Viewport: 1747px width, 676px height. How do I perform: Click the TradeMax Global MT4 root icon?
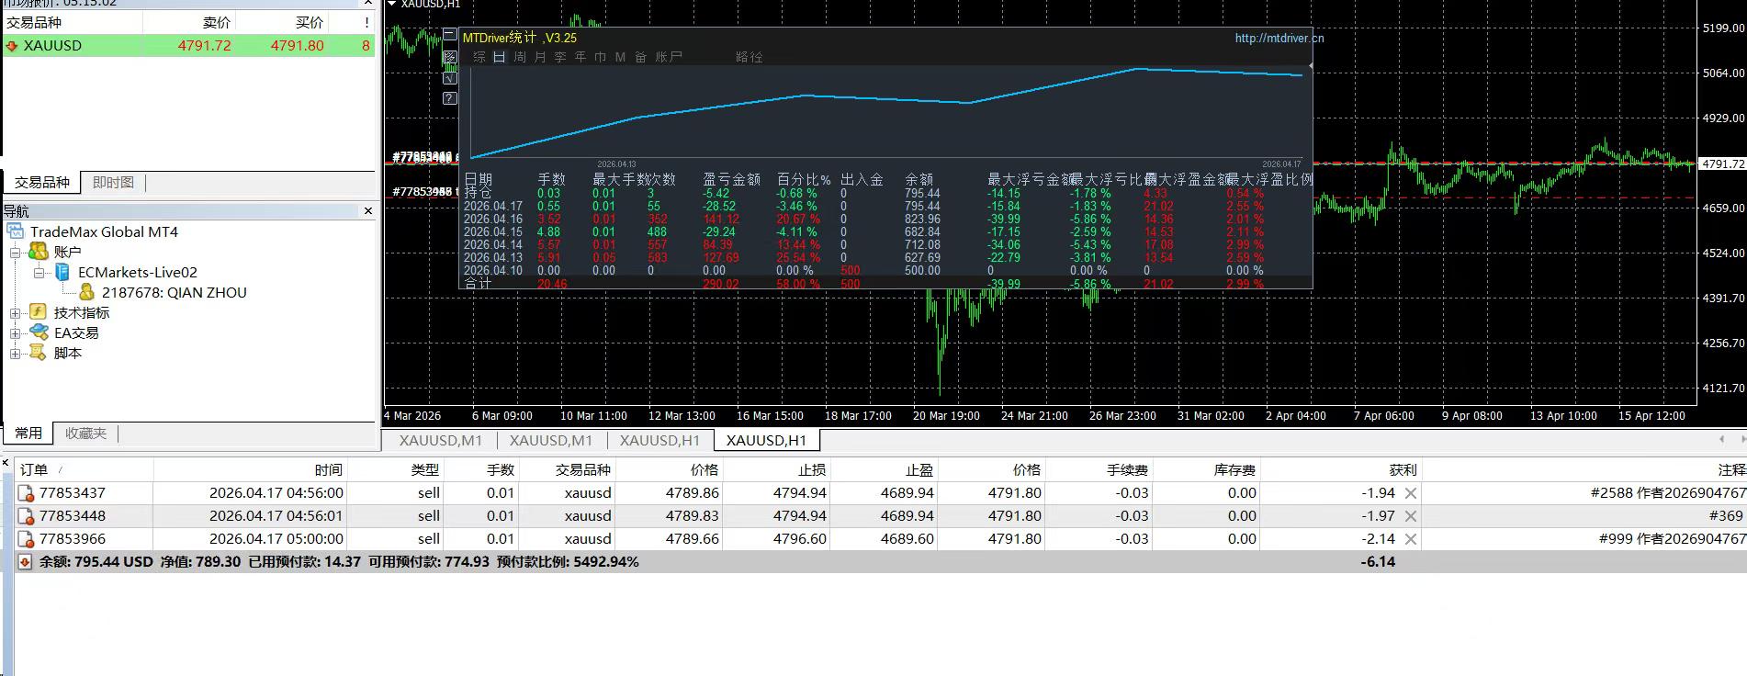16,231
